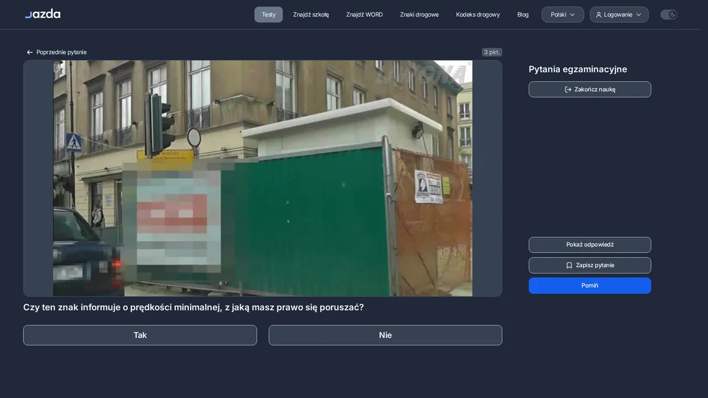Choose the Nie answer

(x=385, y=335)
